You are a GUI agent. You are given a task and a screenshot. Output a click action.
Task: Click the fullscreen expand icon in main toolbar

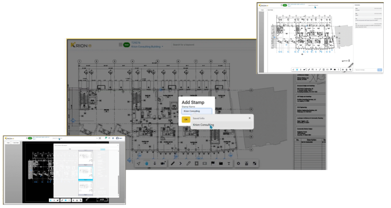point(254,163)
